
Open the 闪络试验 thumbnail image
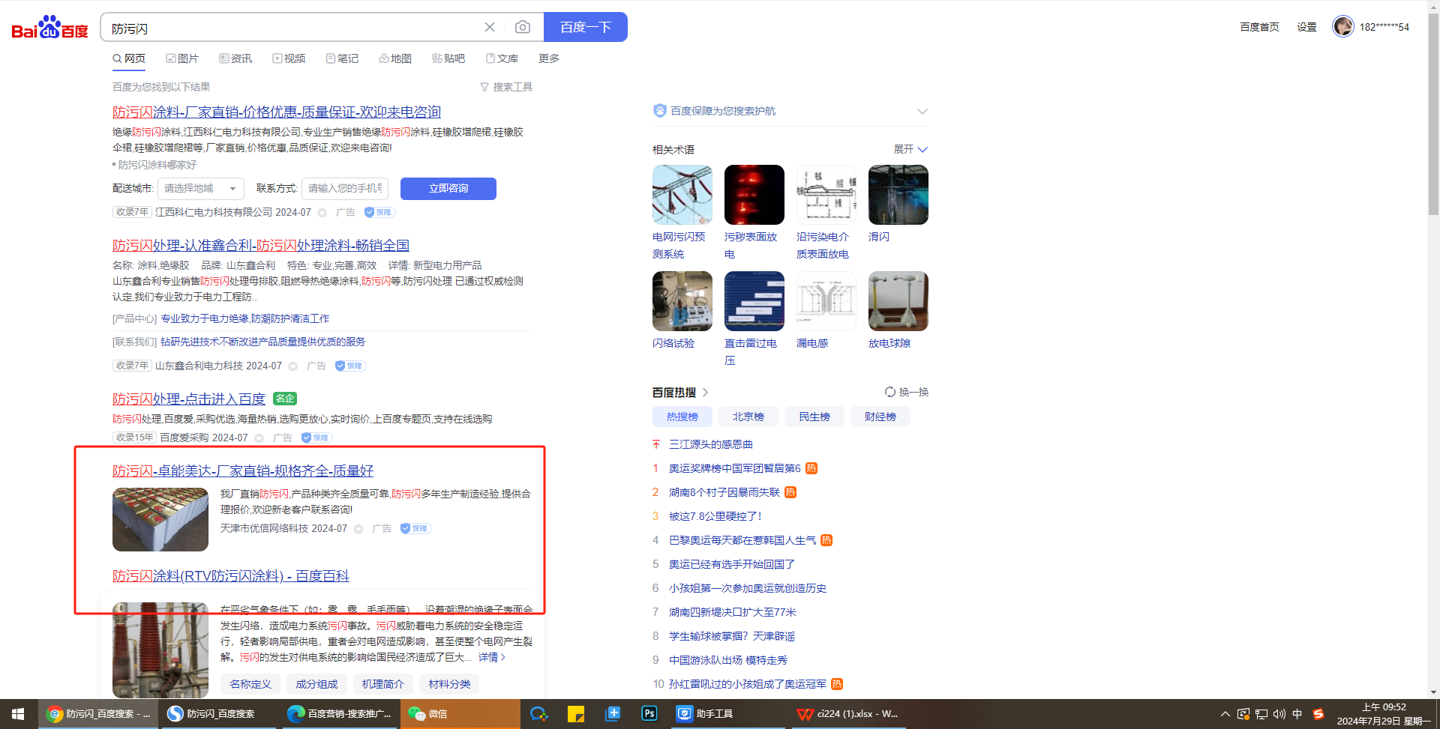tap(682, 301)
